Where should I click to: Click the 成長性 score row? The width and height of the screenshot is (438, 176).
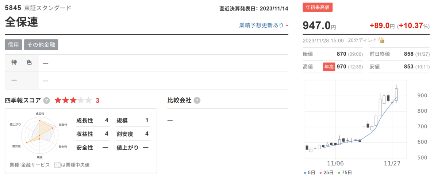click(93, 120)
